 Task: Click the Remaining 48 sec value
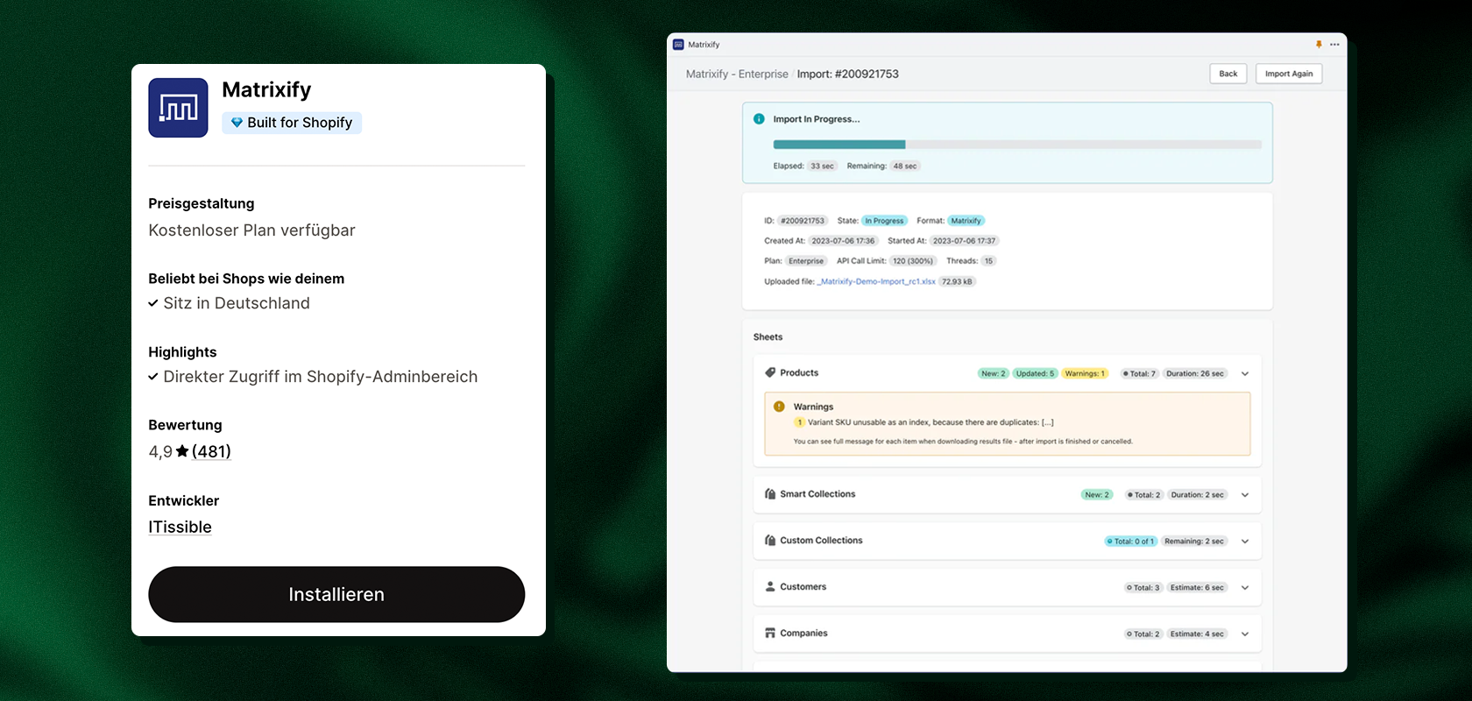(905, 166)
